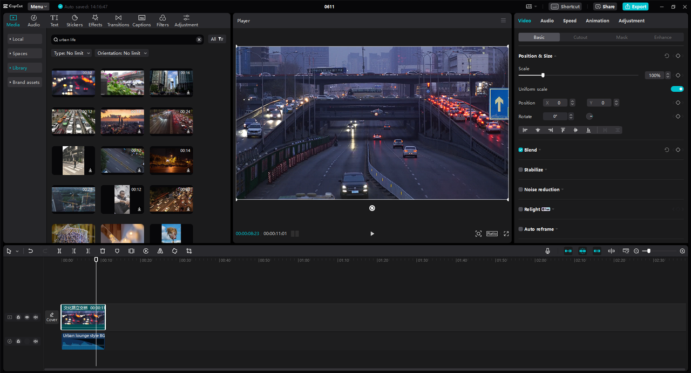
Task: Zoom out the timeline with minus magnifier
Action: coord(636,251)
